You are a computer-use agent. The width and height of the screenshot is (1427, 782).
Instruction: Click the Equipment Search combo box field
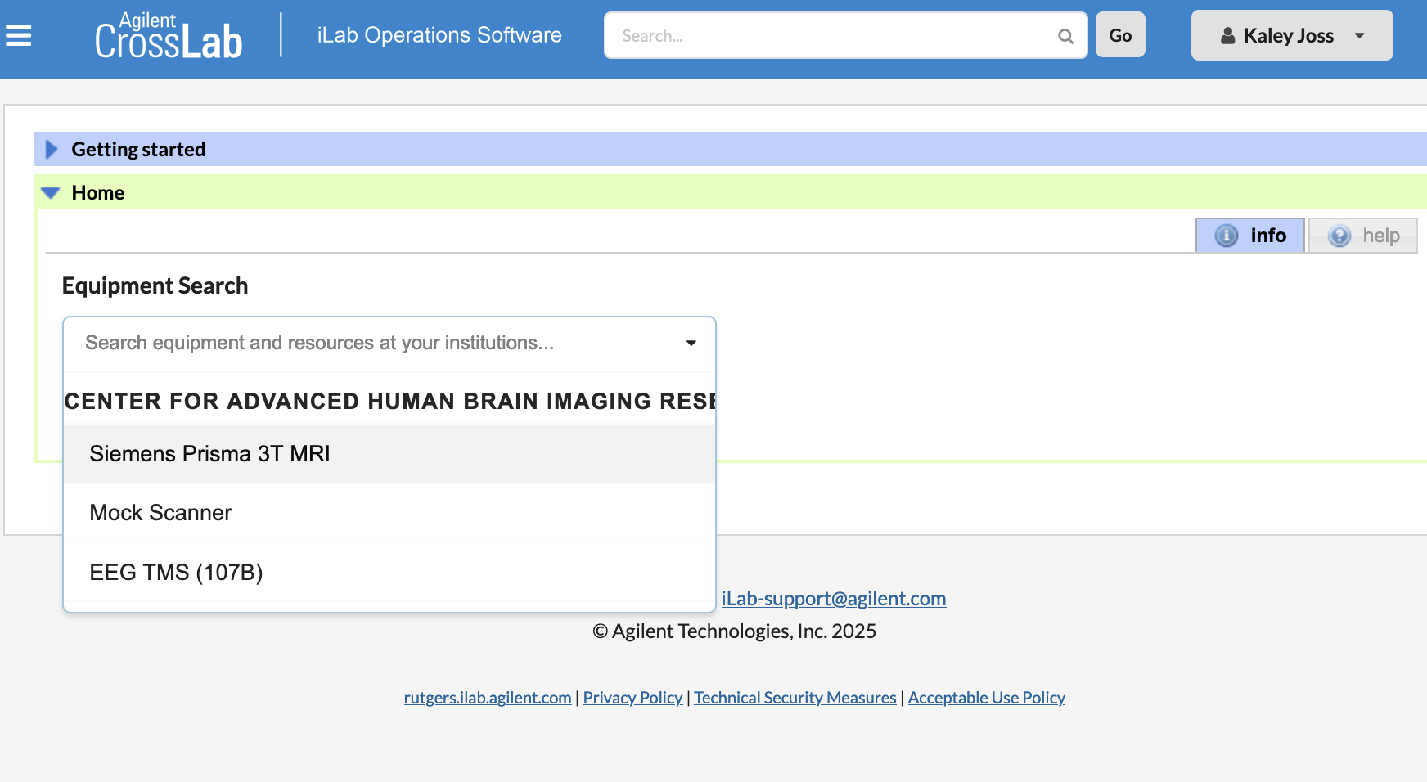(389, 343)
